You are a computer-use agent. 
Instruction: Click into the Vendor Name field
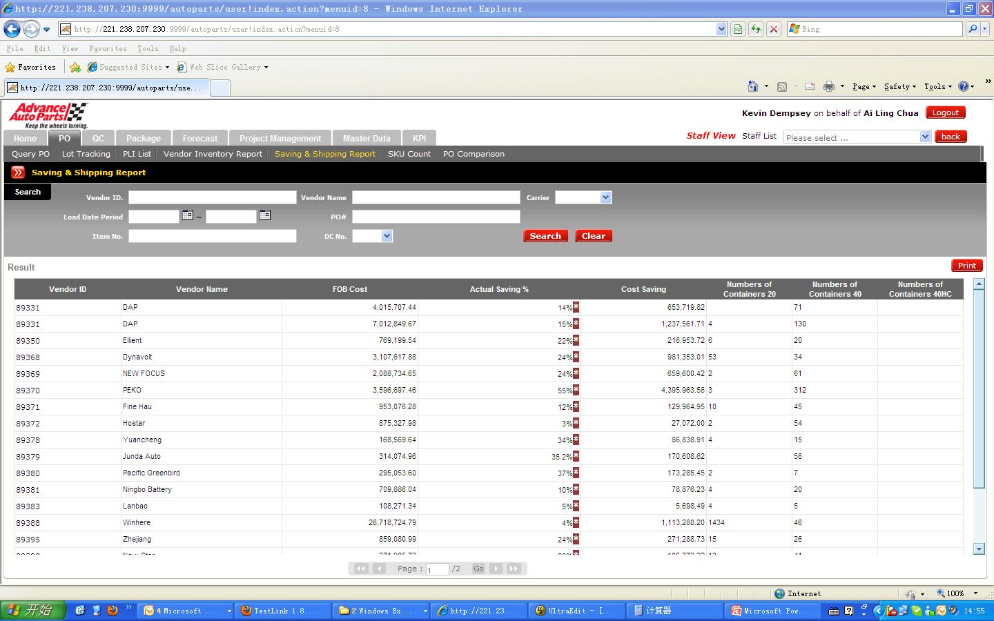(x=436, y=197)
